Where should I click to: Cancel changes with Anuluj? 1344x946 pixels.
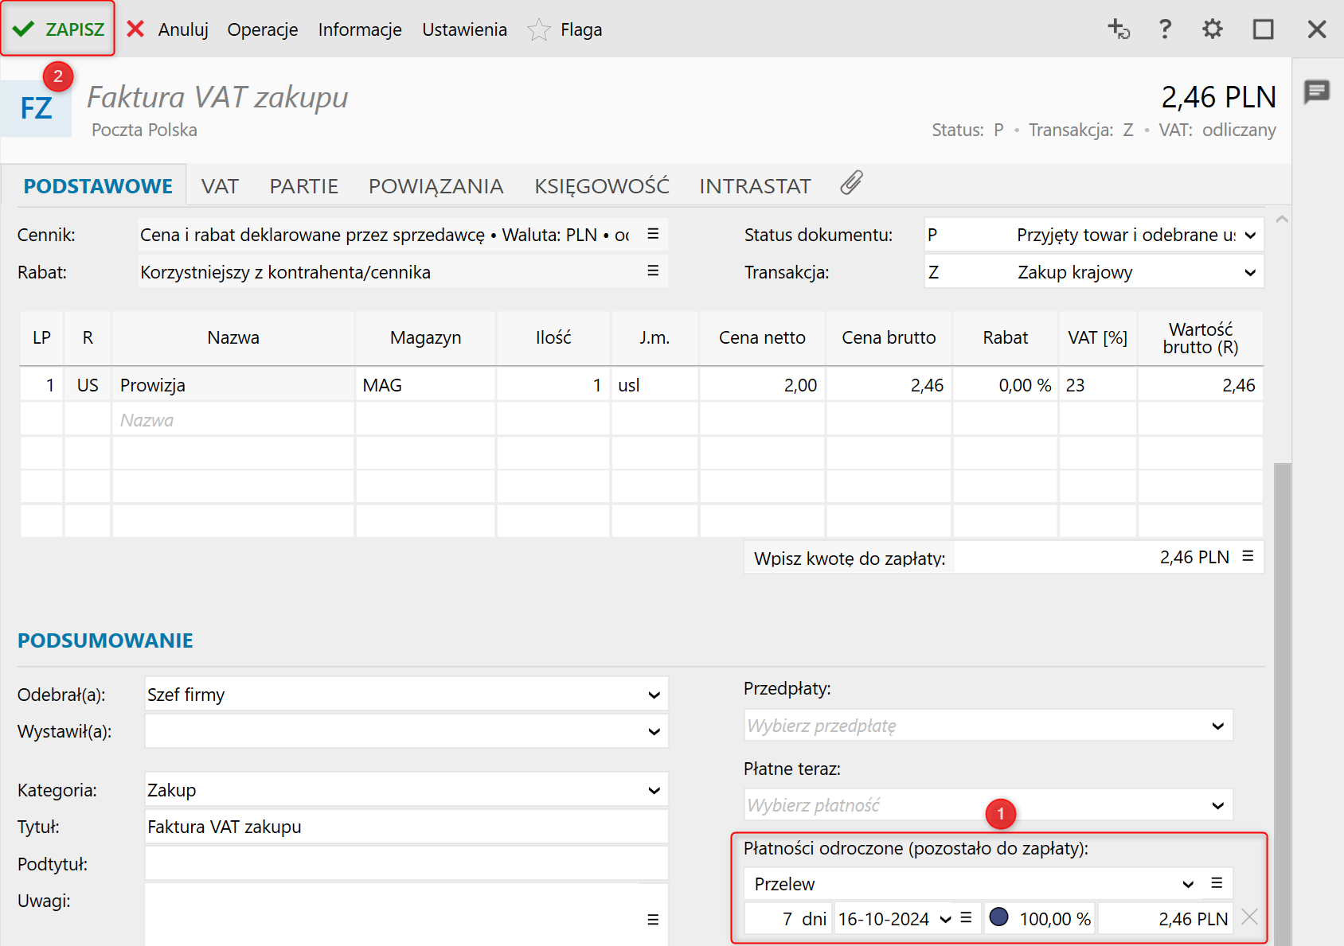coord(168,29)
